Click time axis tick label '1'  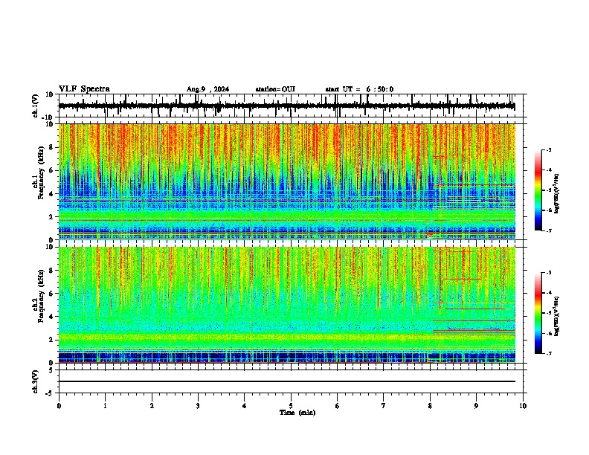coord(105,406)
